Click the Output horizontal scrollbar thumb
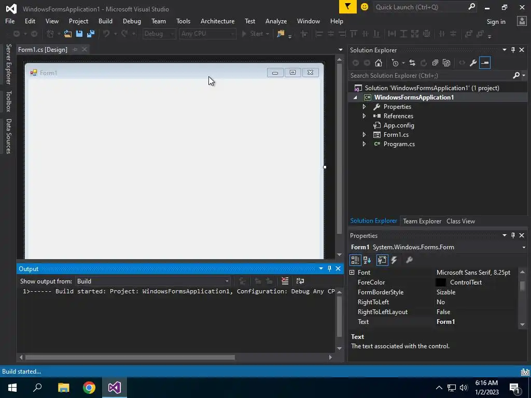This screenshot has width=531, height=398. 130,358
